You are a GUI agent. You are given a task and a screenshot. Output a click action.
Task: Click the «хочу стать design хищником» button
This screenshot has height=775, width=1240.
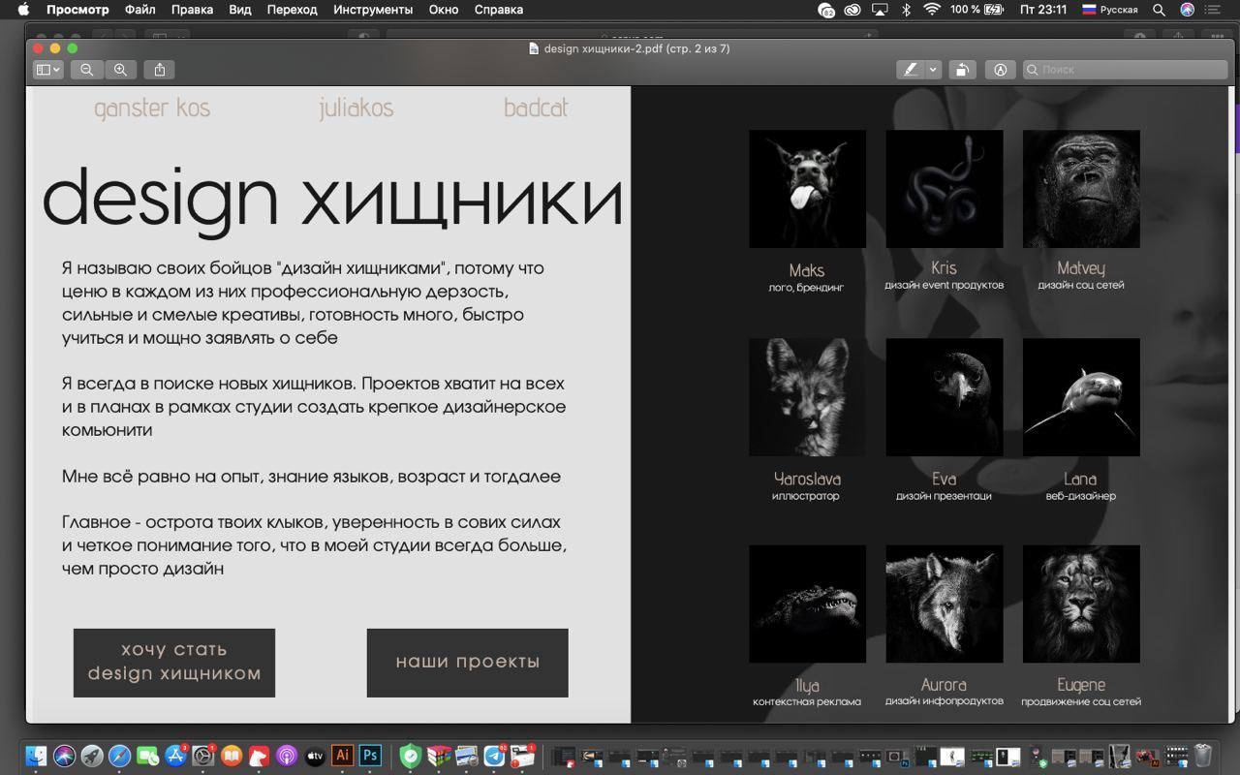click(174, 663)
